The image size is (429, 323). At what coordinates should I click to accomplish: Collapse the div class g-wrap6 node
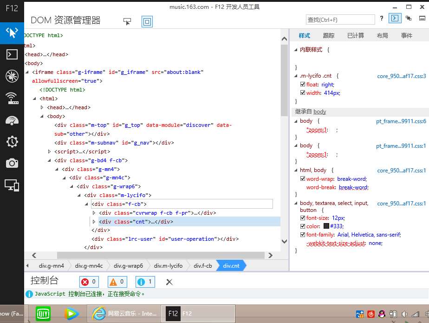[71, 186]
